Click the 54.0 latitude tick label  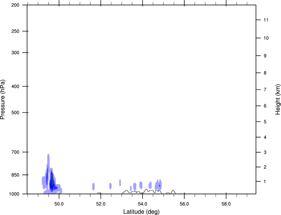point(142,204)
